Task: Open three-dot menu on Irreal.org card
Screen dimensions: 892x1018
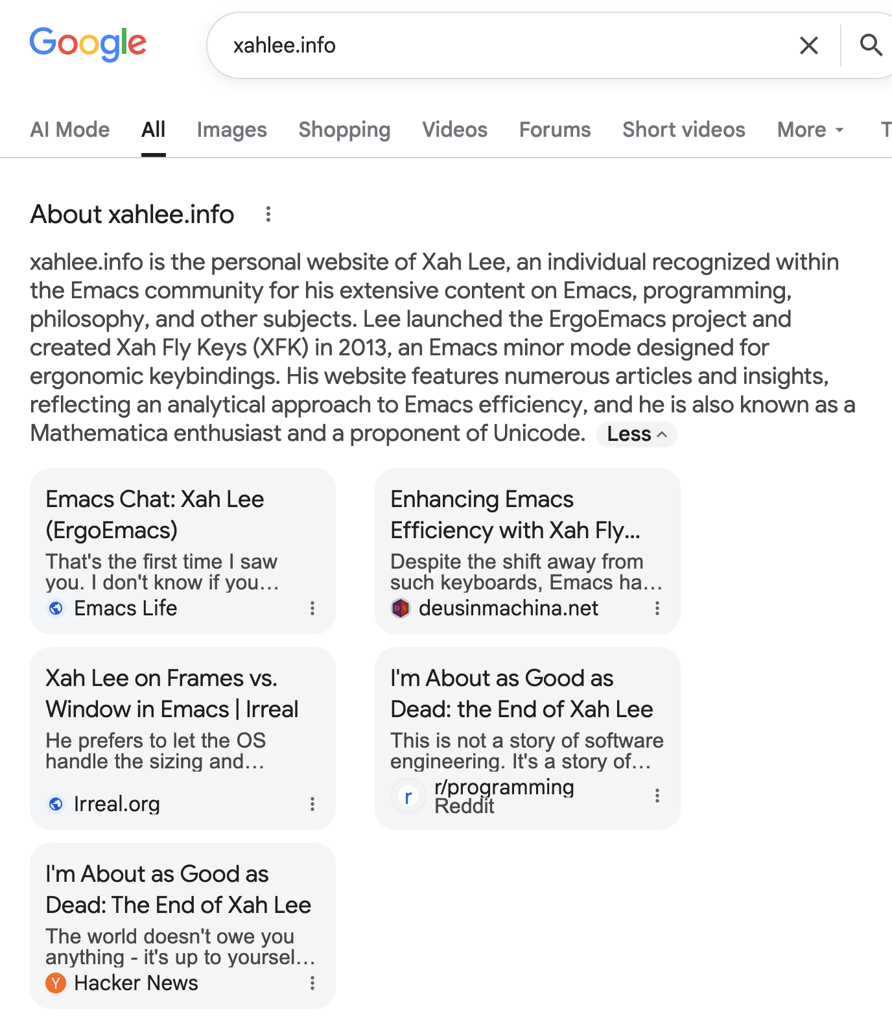Action: (312, 804)
